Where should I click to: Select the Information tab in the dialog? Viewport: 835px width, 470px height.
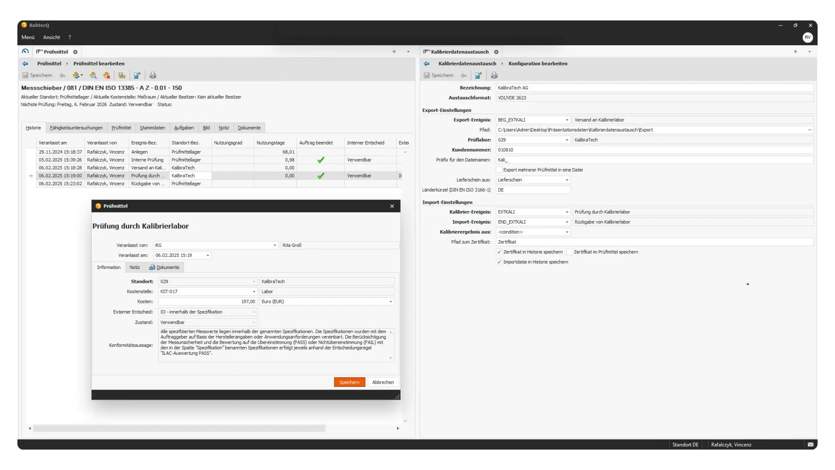pos(109,267)
